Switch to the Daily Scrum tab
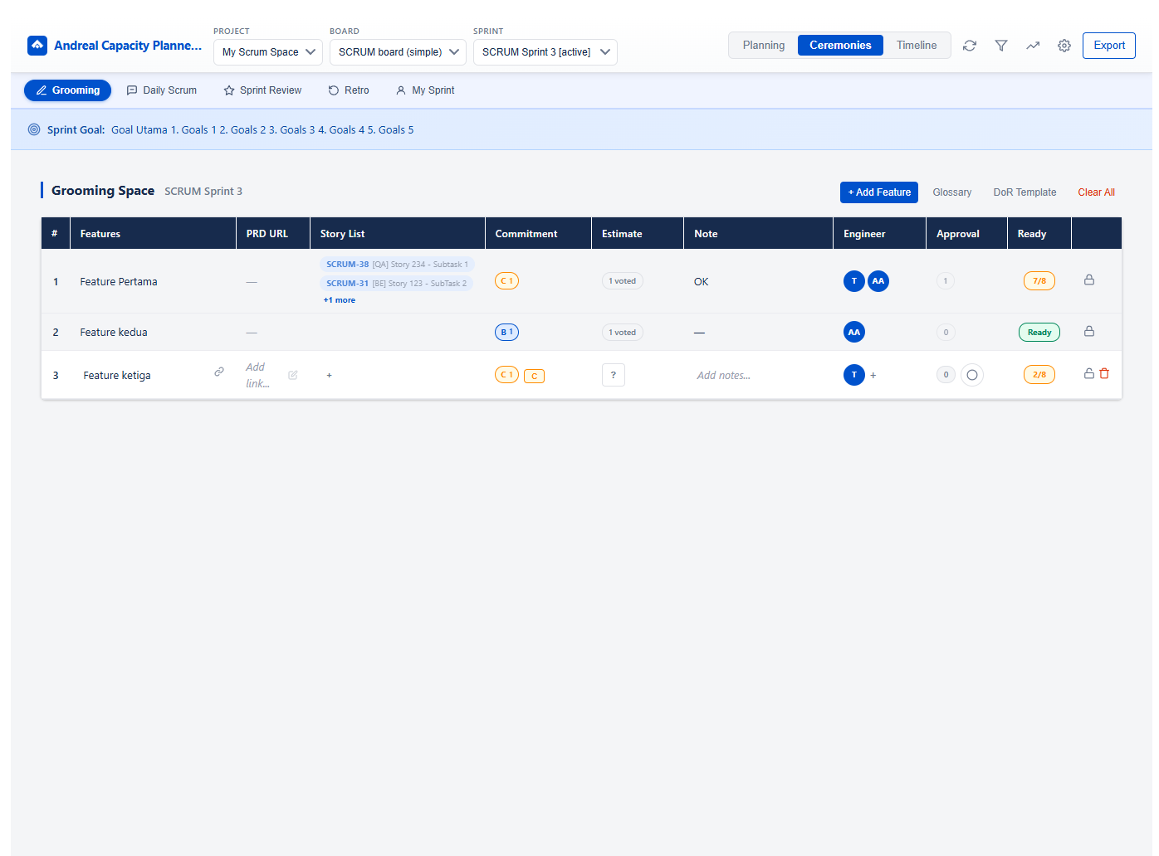The width and height of the screenshot is (1159, 856). click(161, 90)
